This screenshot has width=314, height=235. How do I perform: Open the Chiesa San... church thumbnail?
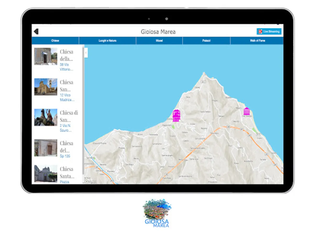(x=46, y=87)
